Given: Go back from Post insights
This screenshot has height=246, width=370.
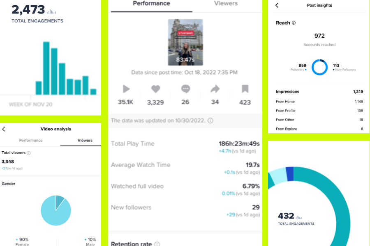Looking at the screenshot, I should coord(277,5).
